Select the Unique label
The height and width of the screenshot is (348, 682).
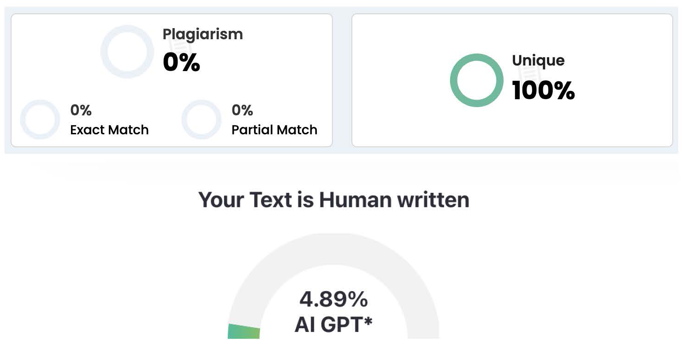(x=538, y=60)
